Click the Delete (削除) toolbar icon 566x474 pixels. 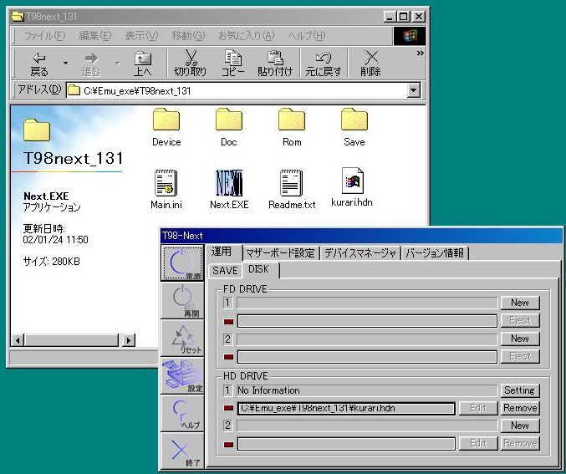coord(370,64)
